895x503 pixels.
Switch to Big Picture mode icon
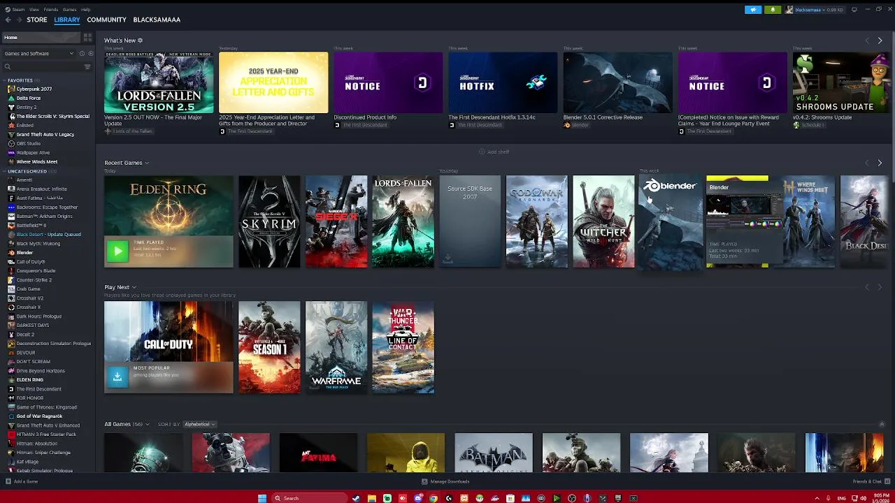854,10
